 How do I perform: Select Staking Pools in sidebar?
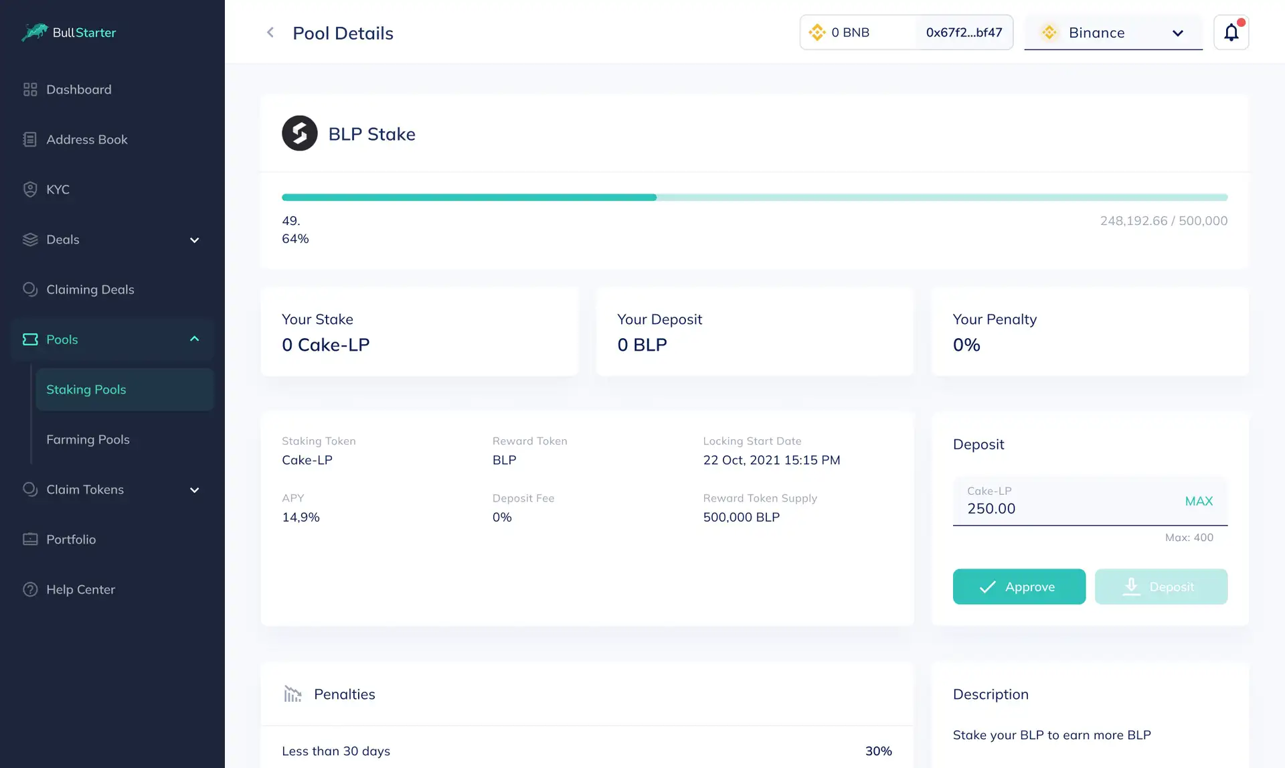point(86,389)
